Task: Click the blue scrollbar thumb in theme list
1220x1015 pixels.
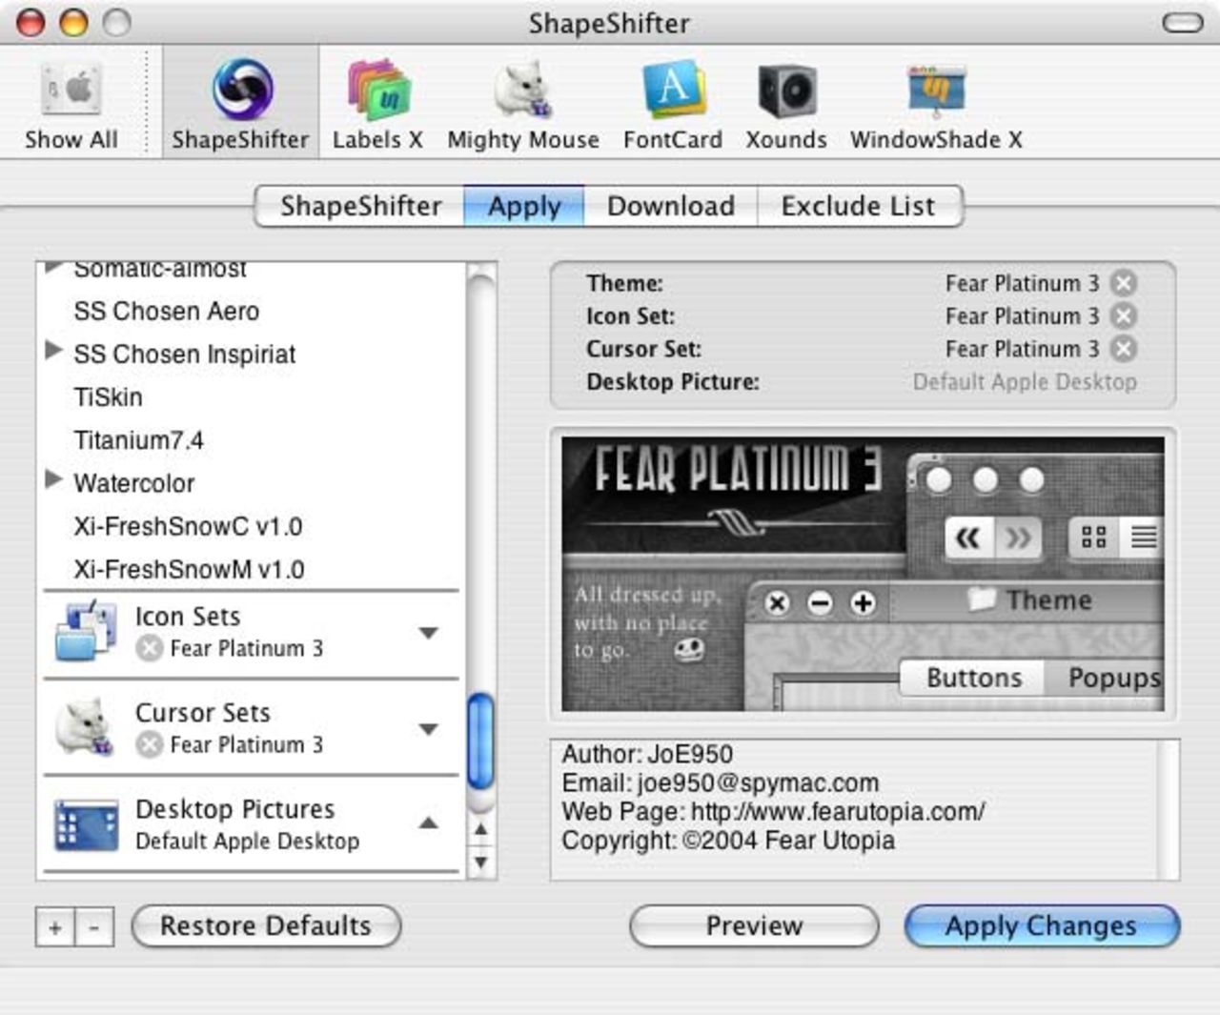Action: point(481,741)
